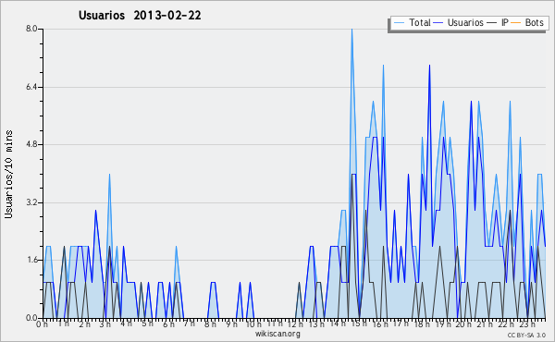Click the Total peak at 8.0
The height and width of the screenshot is (342, 555).
[x=351, y=30]
